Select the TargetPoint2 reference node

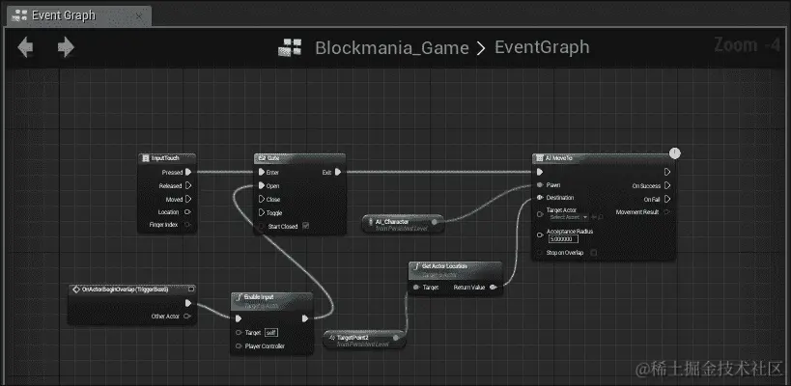pos(364,340)
